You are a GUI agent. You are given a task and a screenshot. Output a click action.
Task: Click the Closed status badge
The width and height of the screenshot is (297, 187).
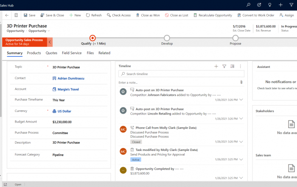pyautogui.click(x=136, y=142)
